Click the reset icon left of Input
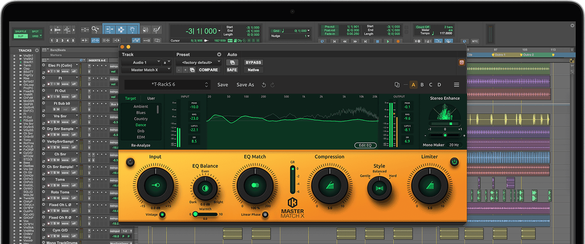 [x=130, y=161]
